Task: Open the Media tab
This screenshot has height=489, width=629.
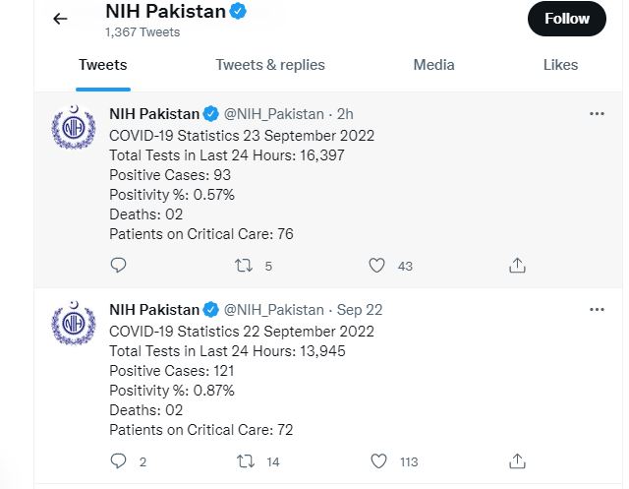Action: coord(433,65)
